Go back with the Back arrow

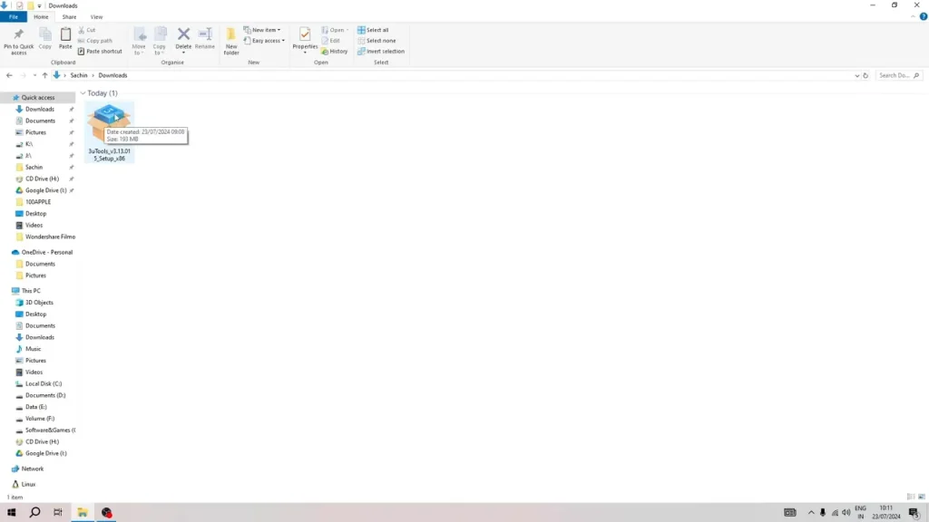click(9, 76)
